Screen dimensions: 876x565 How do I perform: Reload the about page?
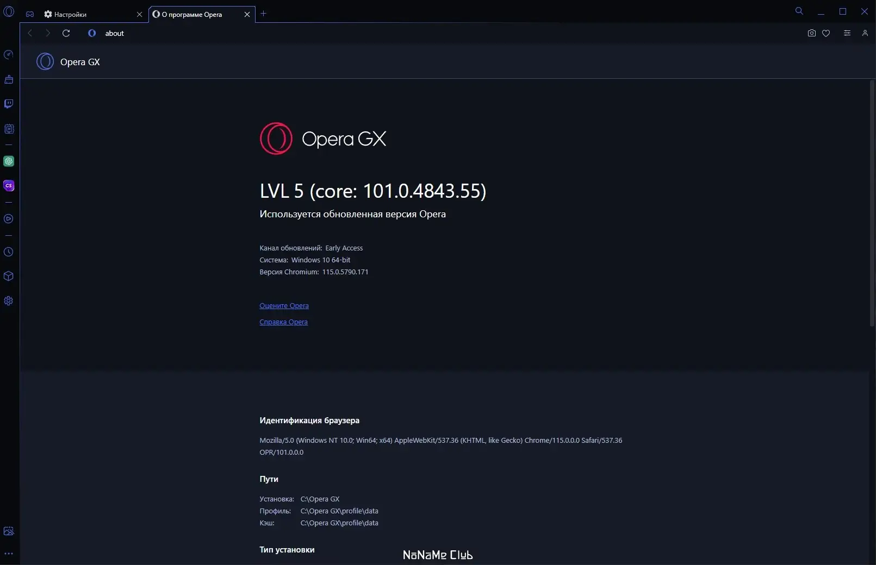coord(66,33)
